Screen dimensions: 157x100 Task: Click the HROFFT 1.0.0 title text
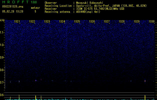click(x=19, y=2)
